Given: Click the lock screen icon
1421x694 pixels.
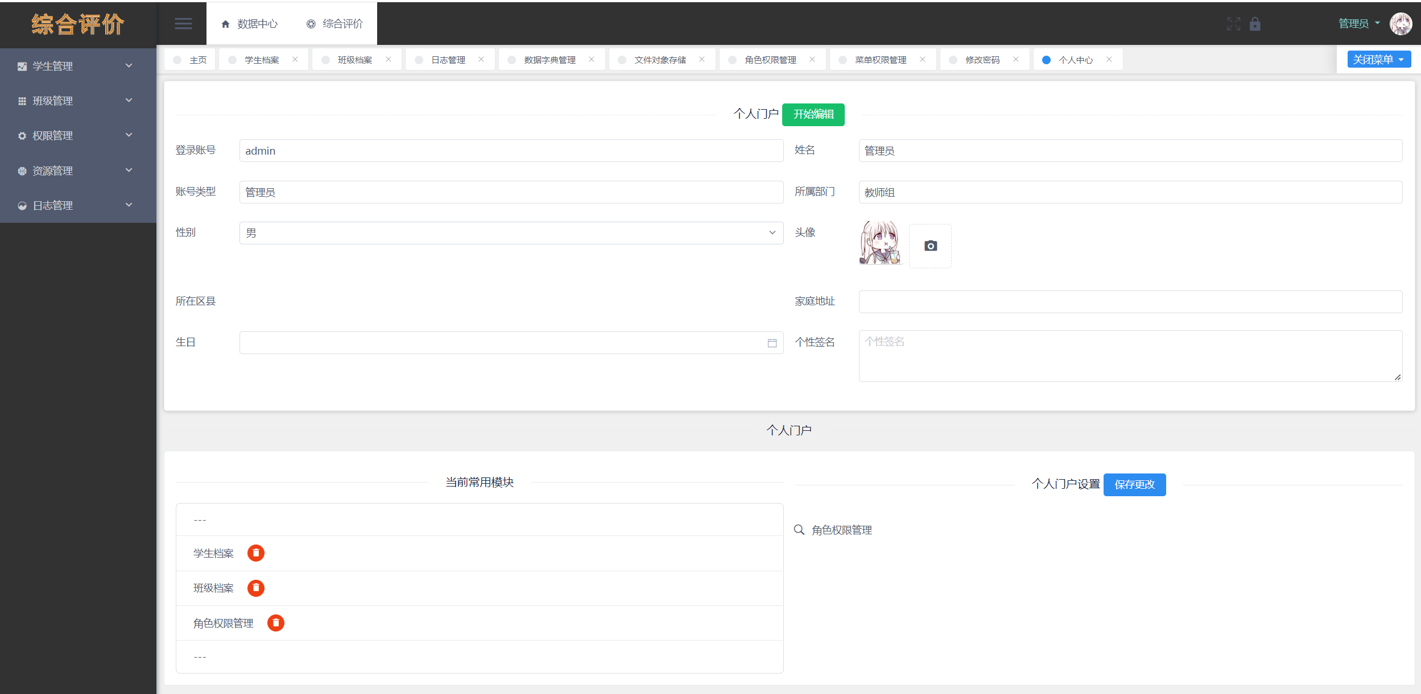Looking at the screenshot, I should coord(1255,24).
